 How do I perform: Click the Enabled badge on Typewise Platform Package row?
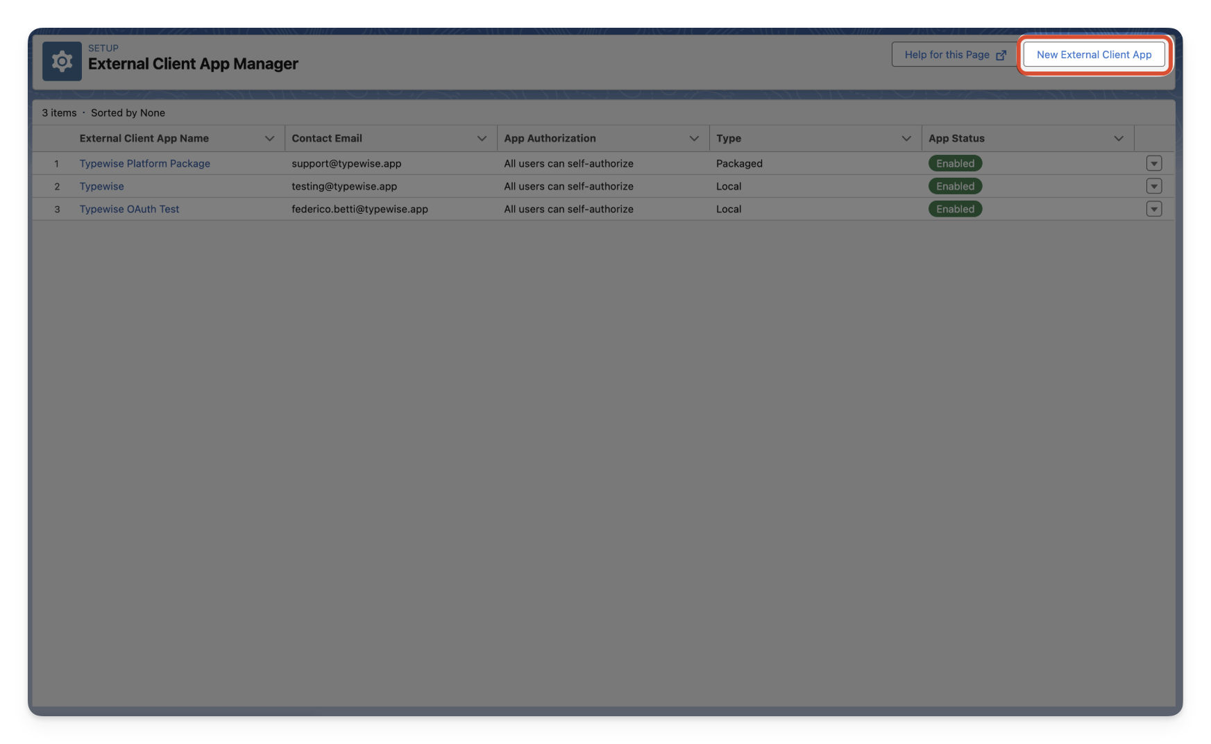(x=955, y=163)
